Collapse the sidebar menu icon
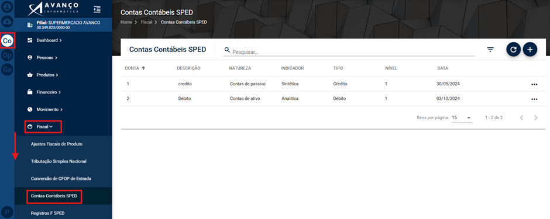The width and height of the screenshot is (550, 219). pos(97,9)
